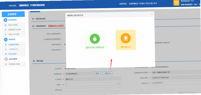Viewport: 201px width, 95px height.
Task: Click the 身份证号码 field
Action: (x=176, y=78)
